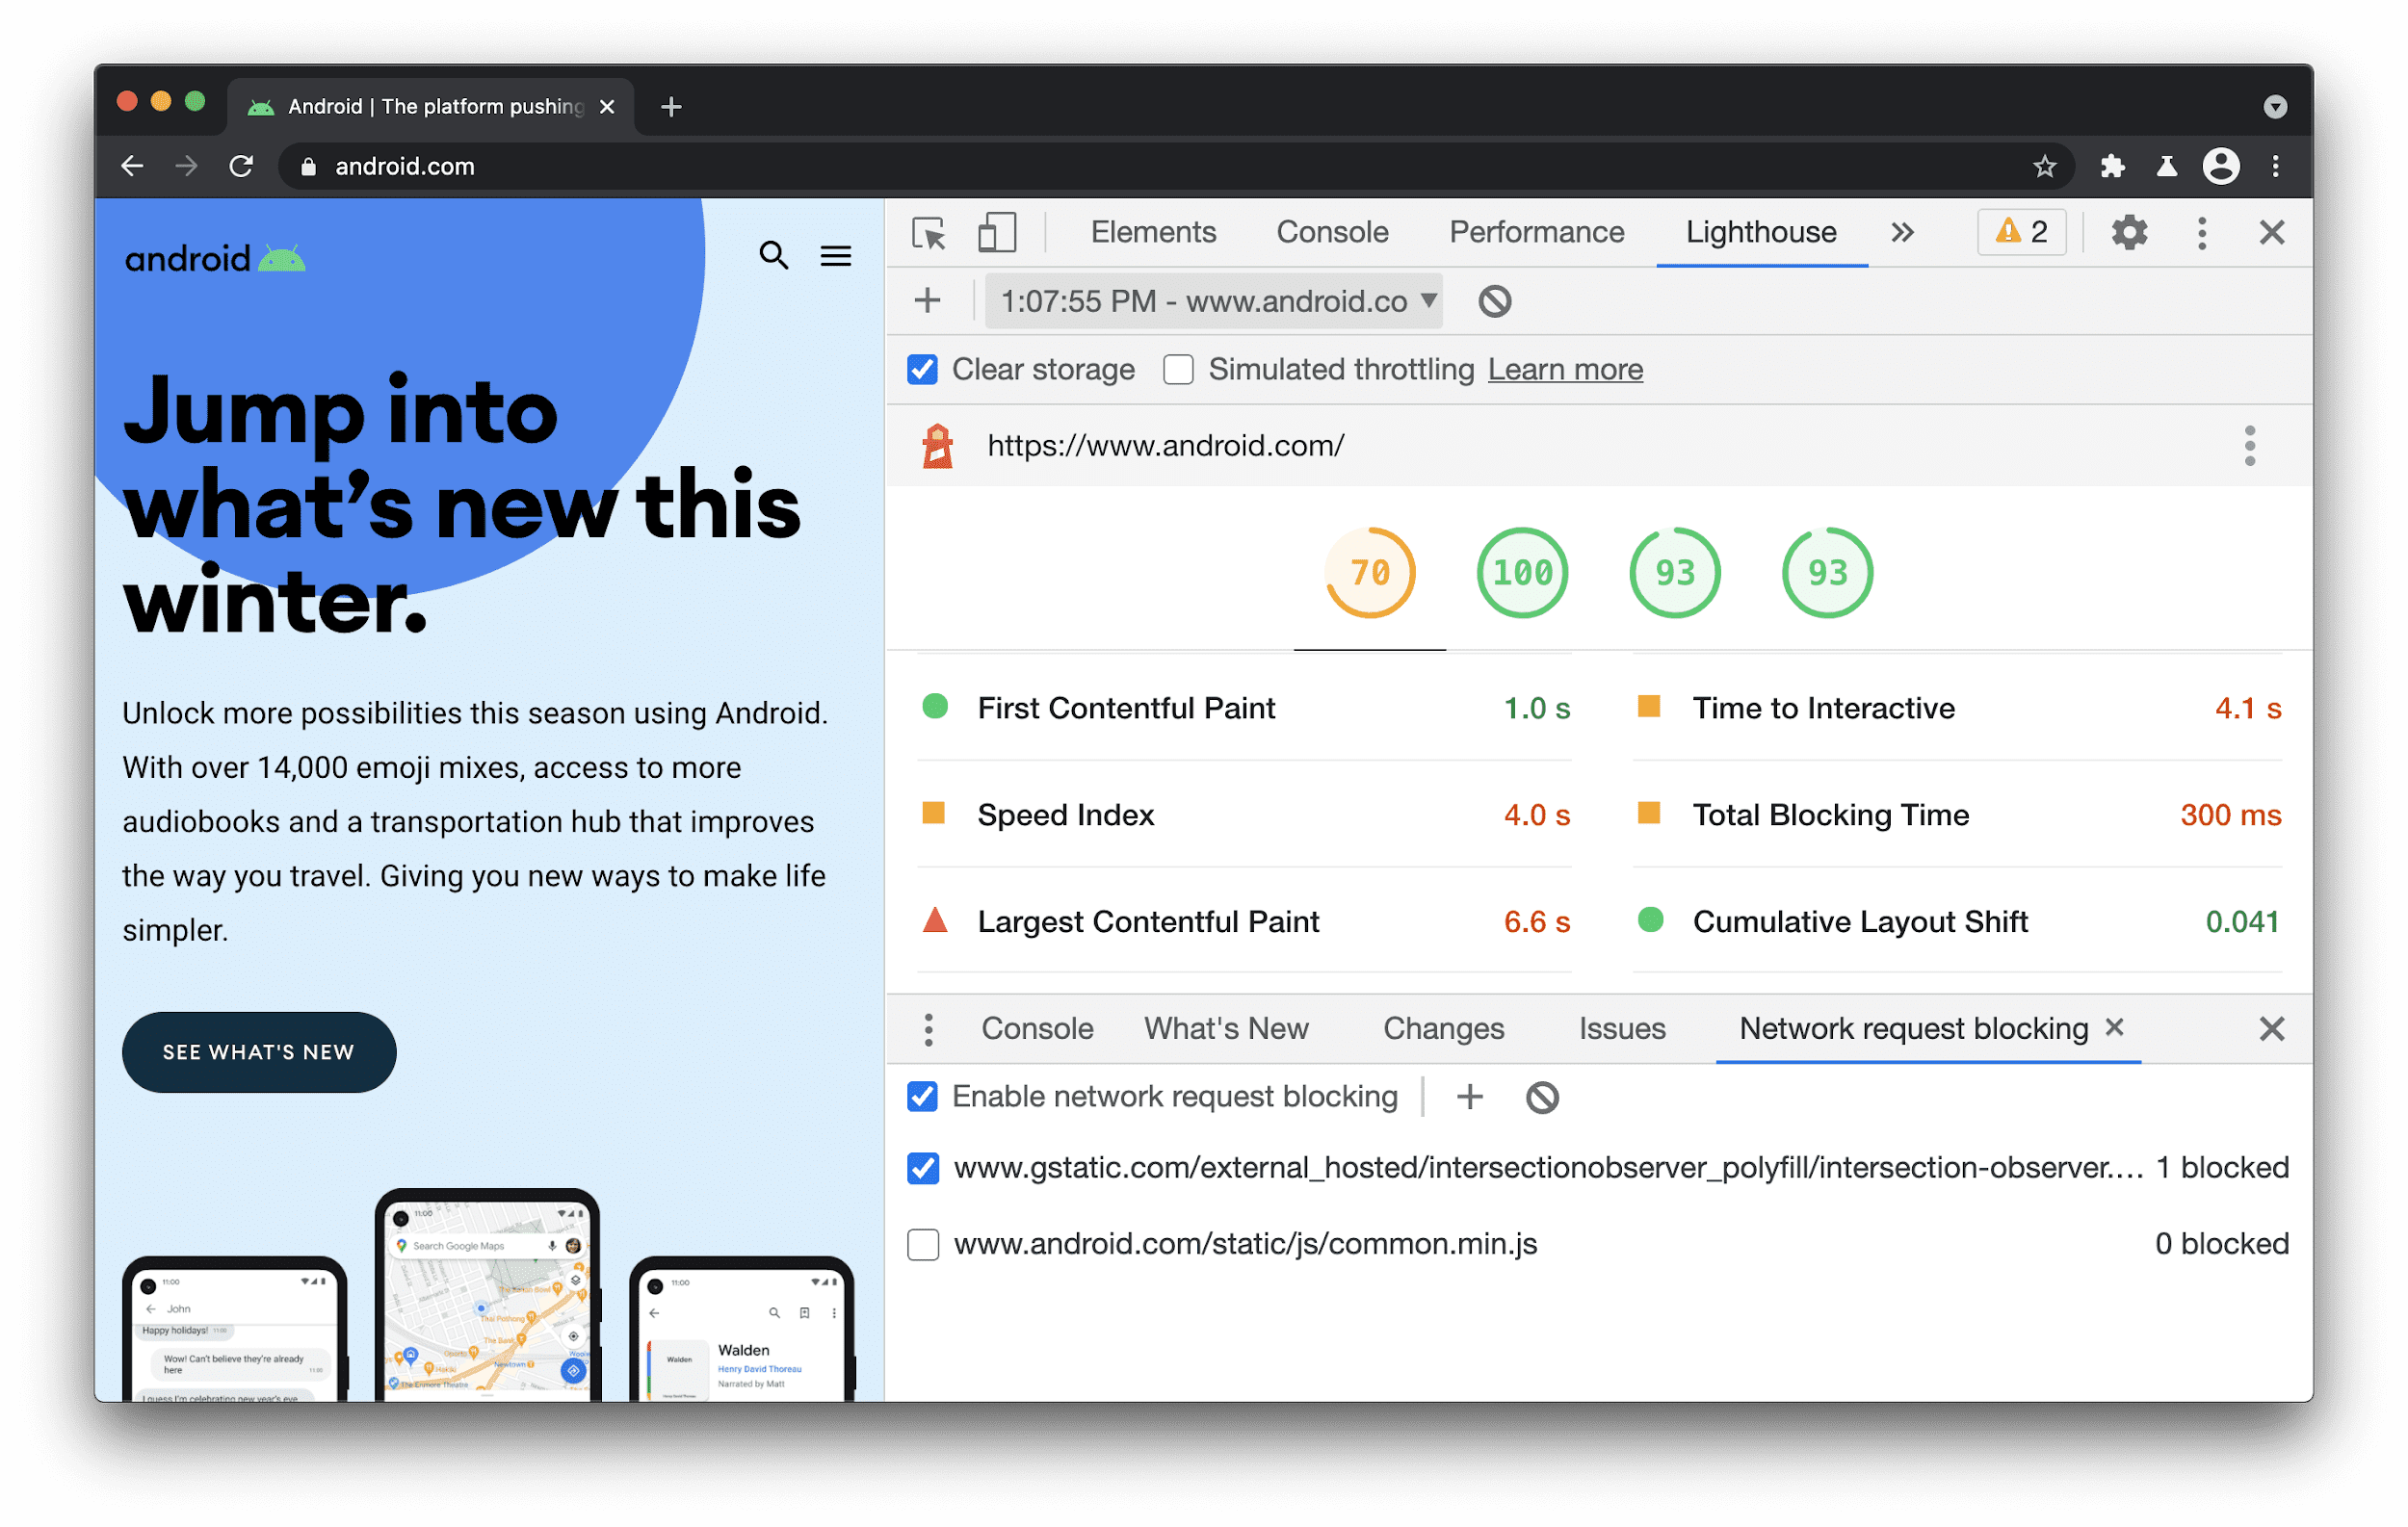
Task: Click the Largest Contentful Paint score 6.6s
Action: [1539, 921]
